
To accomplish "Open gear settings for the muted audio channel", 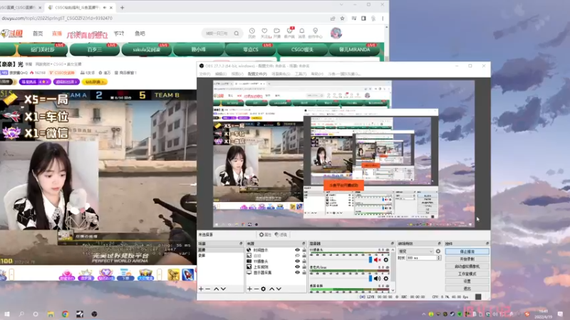I will tap(386, 260).
